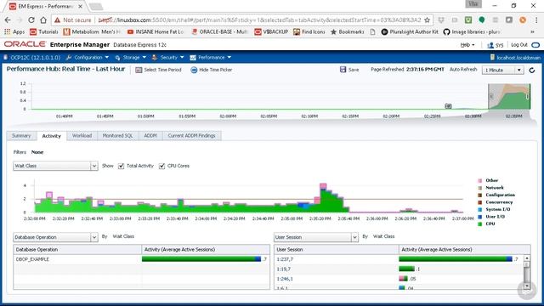Switch to the Monitored SQL tab
This screenshot has width=544, height=306.
coord(117,136)
